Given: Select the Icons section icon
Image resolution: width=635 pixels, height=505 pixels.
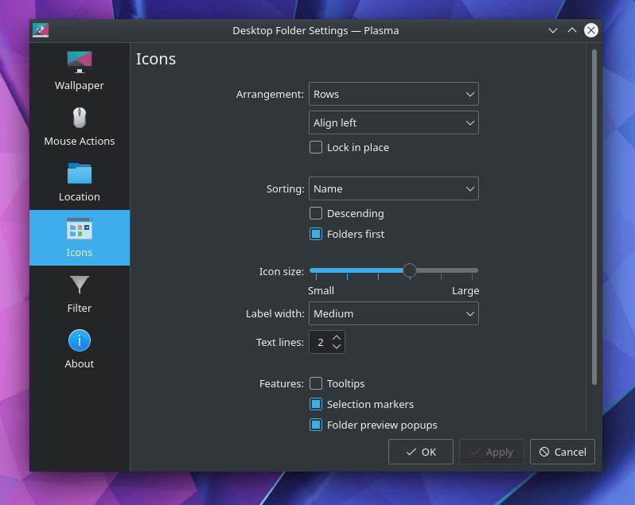Looking at the screenshot, I should (79, 230).
